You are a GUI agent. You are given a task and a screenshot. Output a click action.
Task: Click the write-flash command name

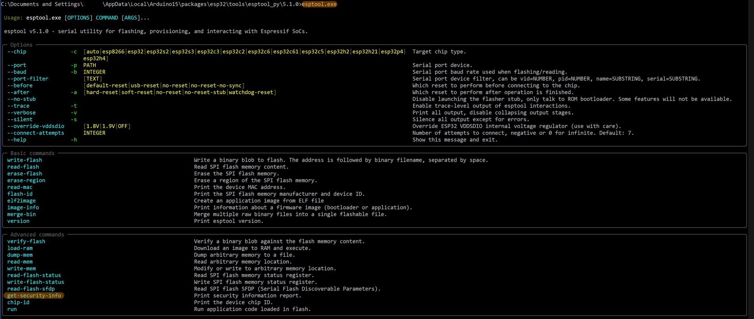coord(24,160)
